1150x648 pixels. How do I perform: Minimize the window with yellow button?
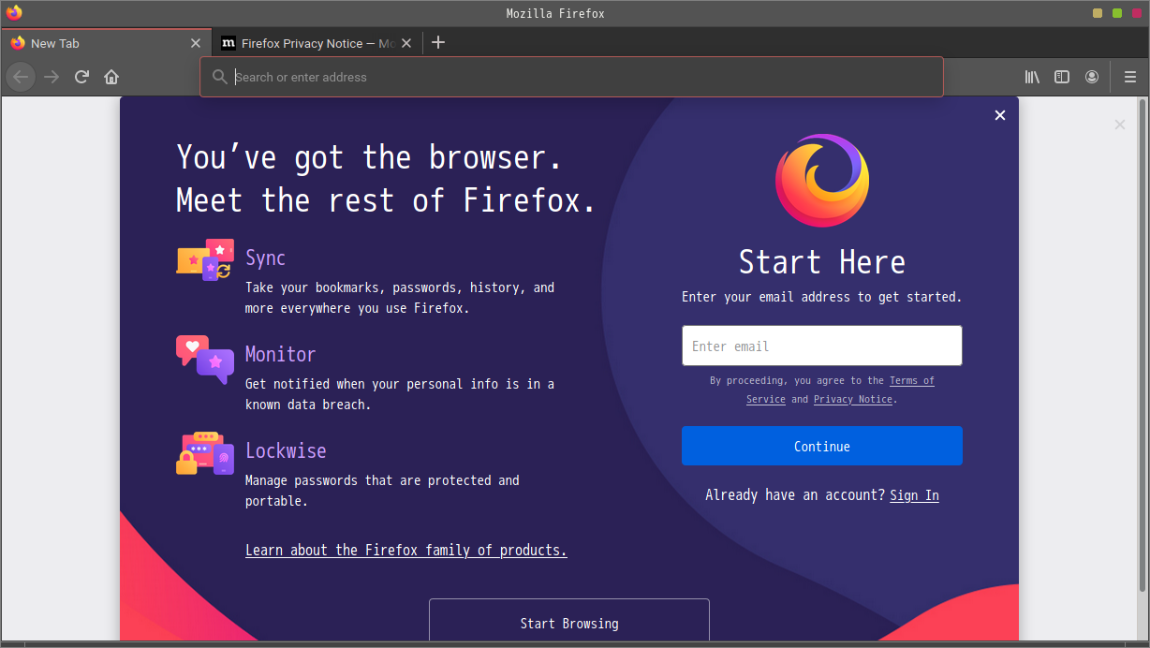pos(1098,13)
